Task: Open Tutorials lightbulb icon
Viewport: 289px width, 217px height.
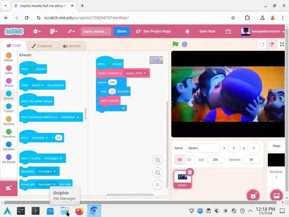Action: click(187, 31)
